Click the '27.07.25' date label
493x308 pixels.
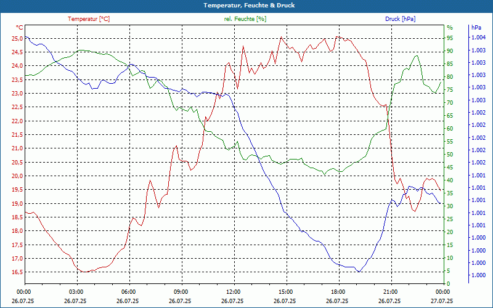point(442,301)
